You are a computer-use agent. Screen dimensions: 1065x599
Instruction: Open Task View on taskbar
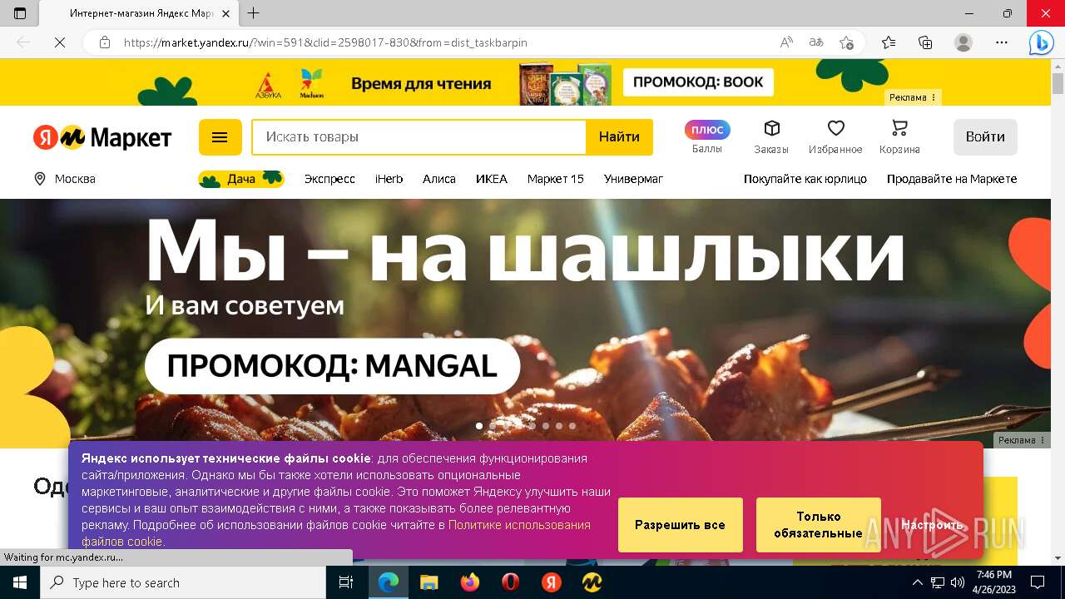tap(346, 582)
